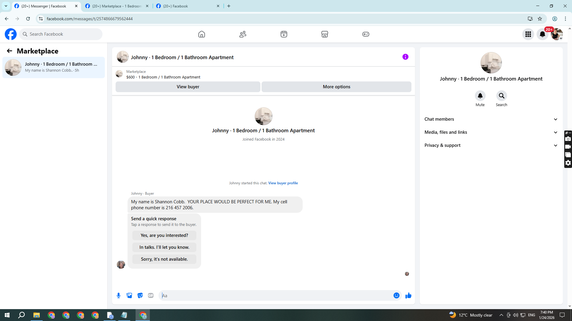Expand the Chat members section
The height and width of the screenshot is (321, 572).
(x=491, y=119)
